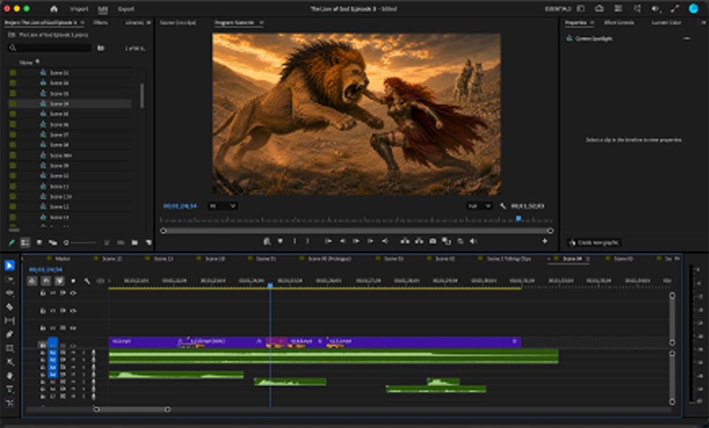709x428 pixels.
Task: Click the project panel search field
Action: tap(50, 48)
